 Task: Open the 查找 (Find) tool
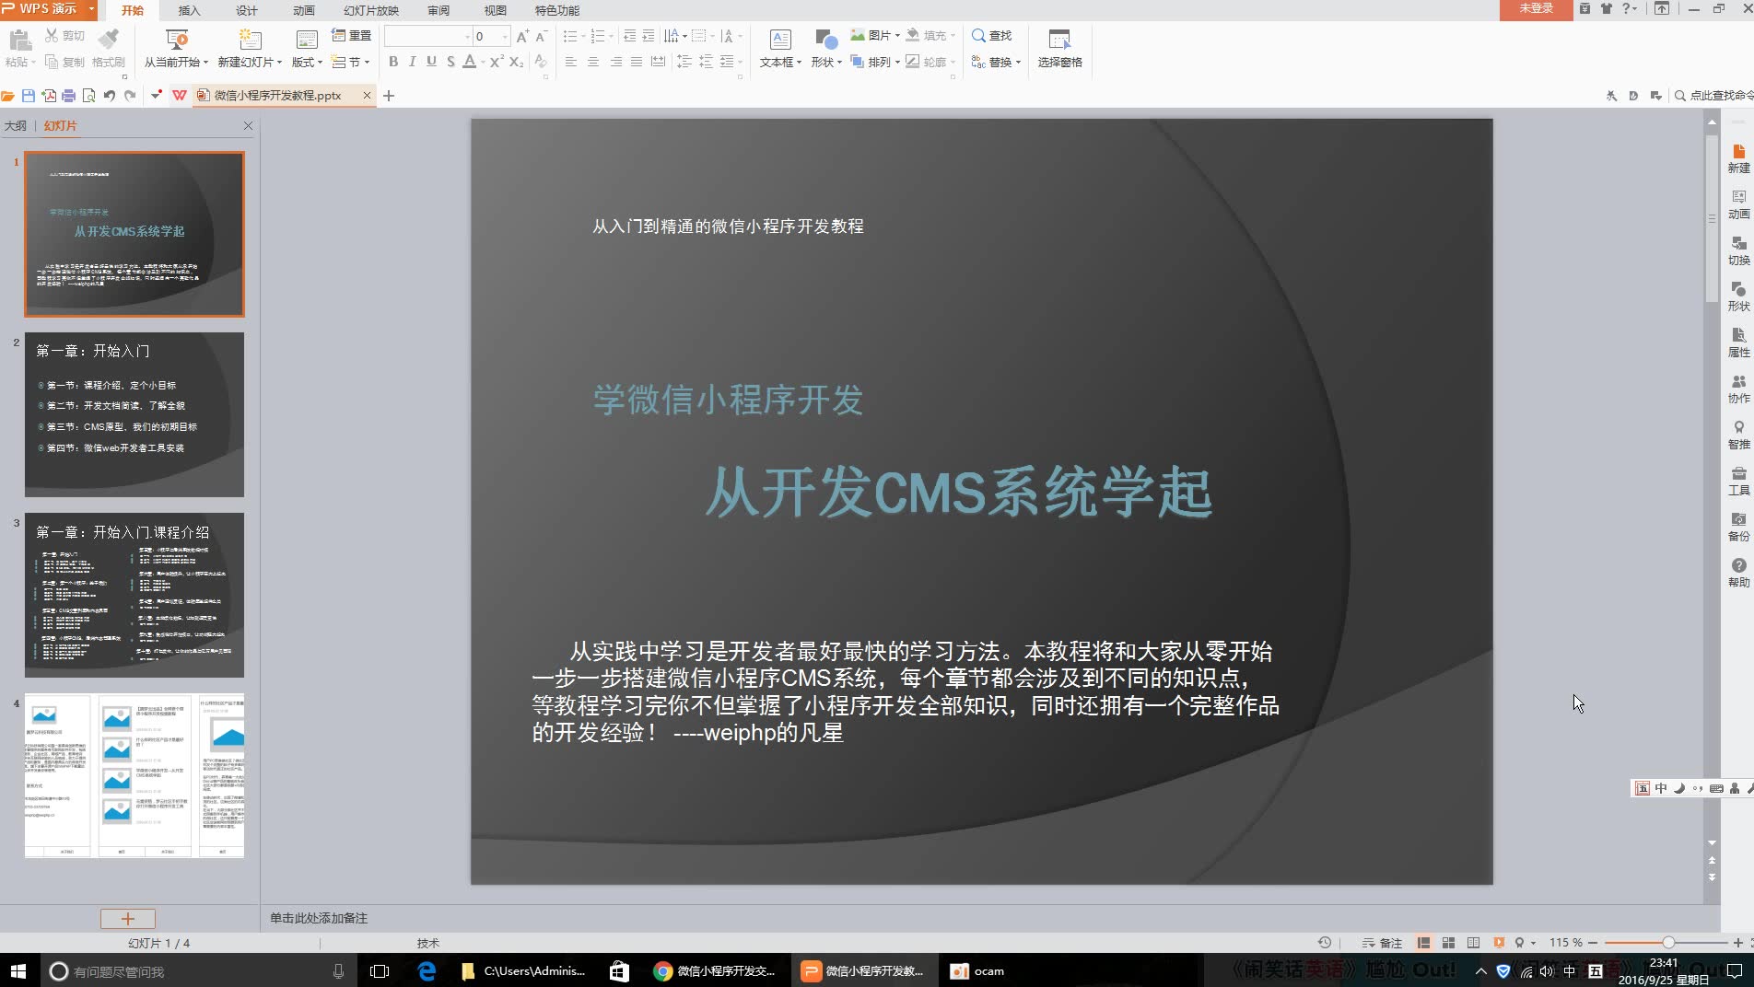coord(991,36)
